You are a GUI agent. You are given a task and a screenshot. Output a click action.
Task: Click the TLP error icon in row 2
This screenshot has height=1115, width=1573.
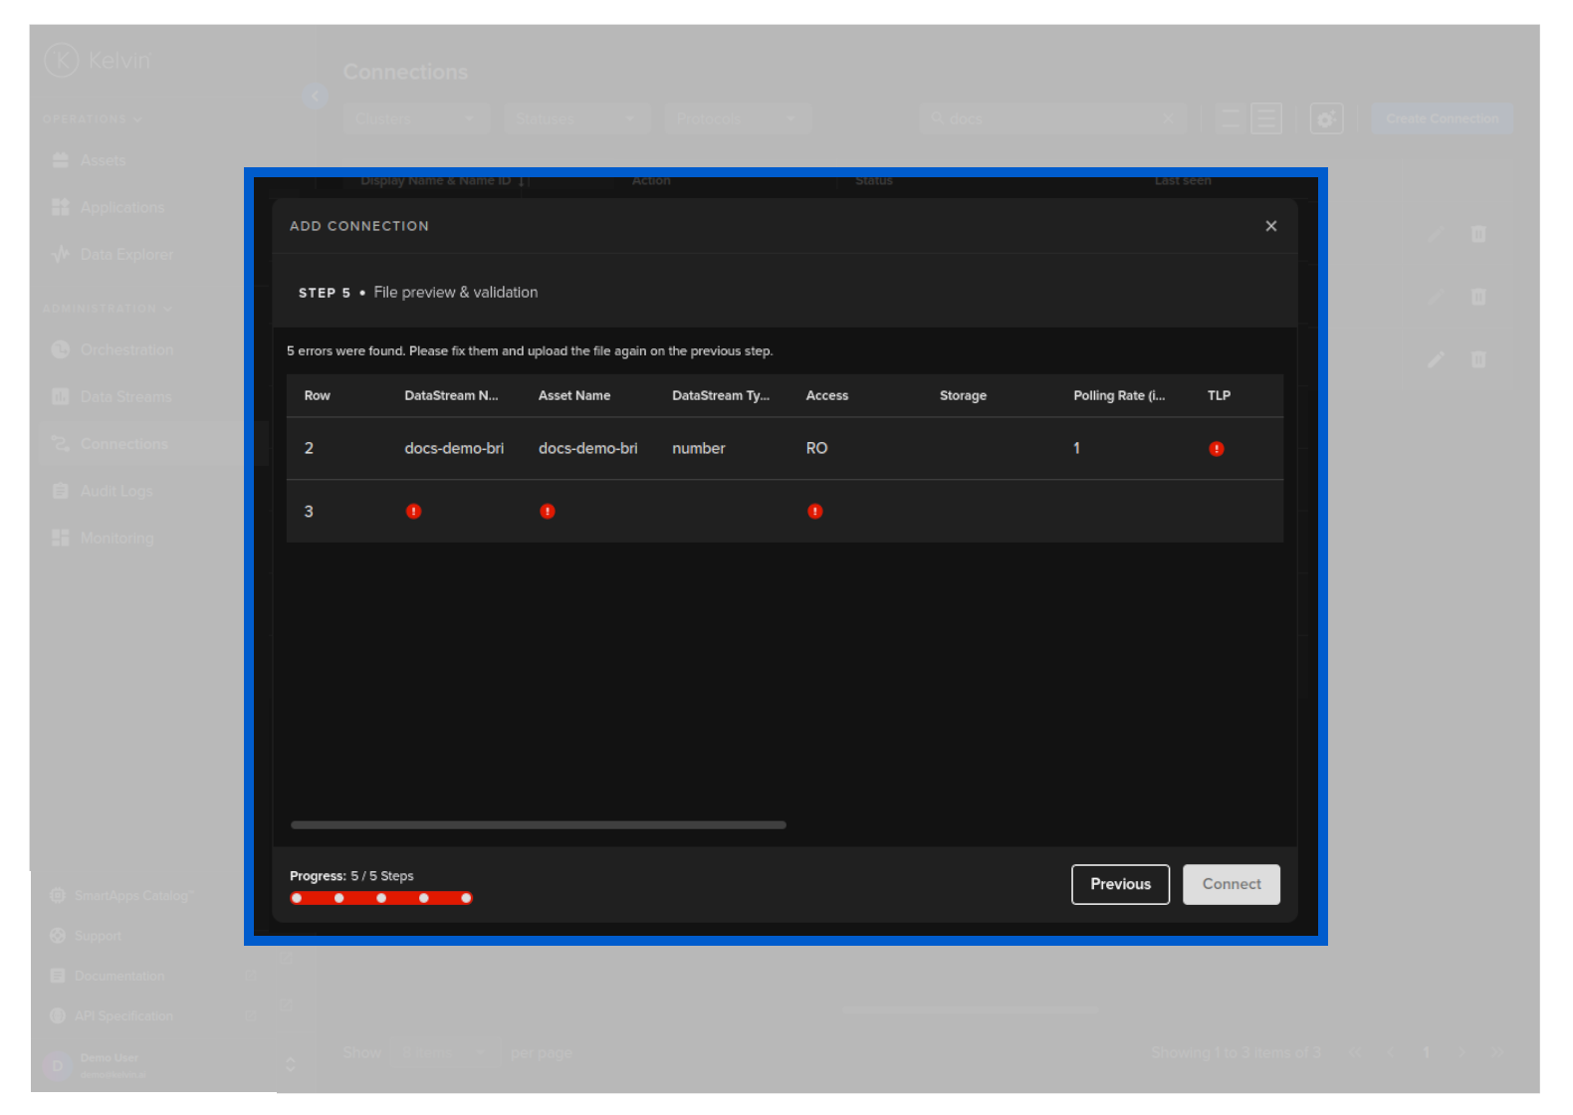coord(1216,449)
